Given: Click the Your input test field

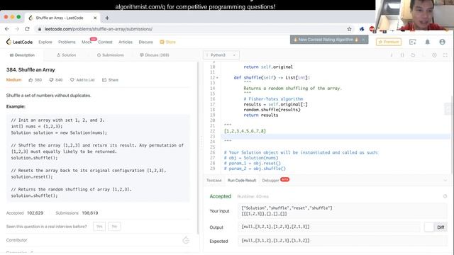Looking at the screenshot, I should (x=343, y=211).
